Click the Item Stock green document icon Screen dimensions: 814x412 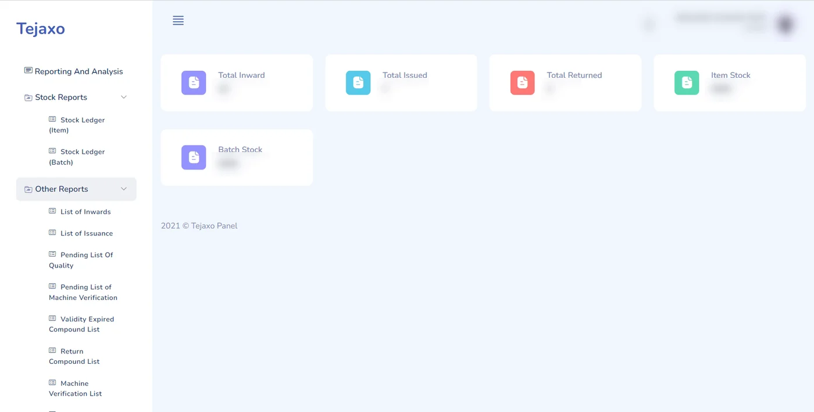point(687,82)
